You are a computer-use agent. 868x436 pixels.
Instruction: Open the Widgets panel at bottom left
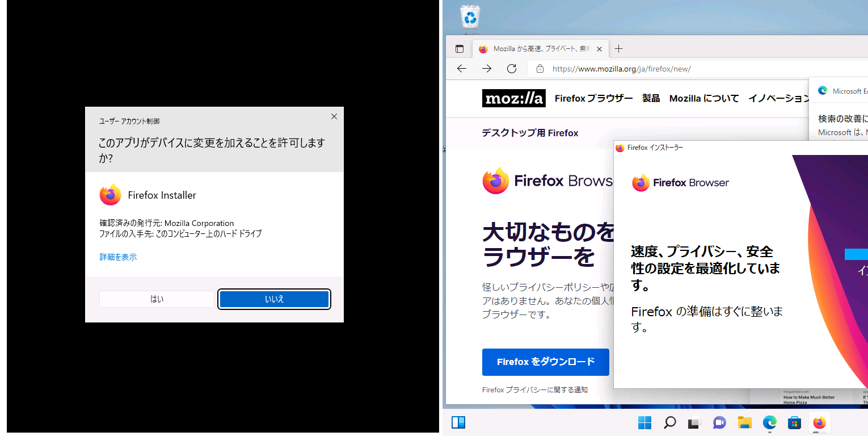[458, 422]
